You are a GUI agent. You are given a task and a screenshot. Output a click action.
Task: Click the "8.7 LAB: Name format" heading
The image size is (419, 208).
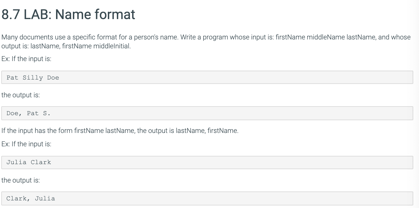(x=68, y=14)
